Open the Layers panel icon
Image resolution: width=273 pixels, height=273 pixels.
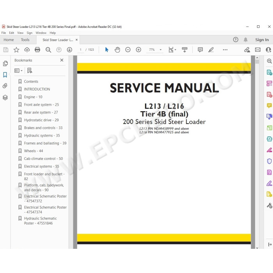click(5, 97)
